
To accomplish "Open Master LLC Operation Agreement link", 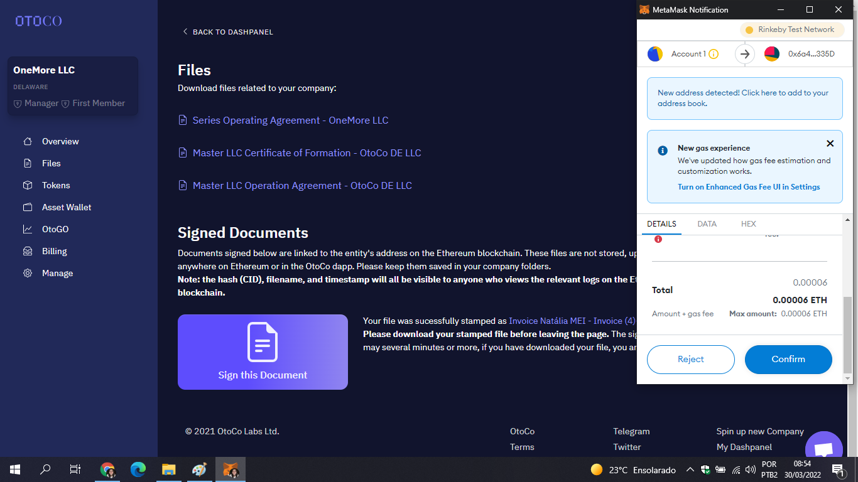I will (x=302, y=185).
